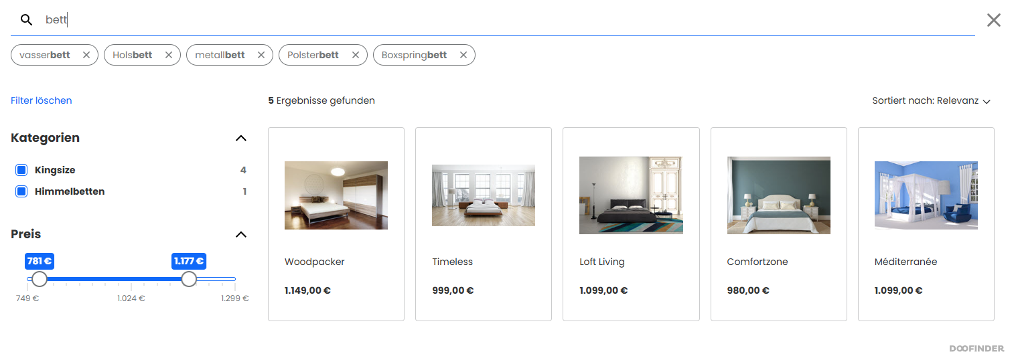Click the 5 Ergebnisse gefunden text
This screenshot has height=358, width=1016.
[x=321, y=100]
